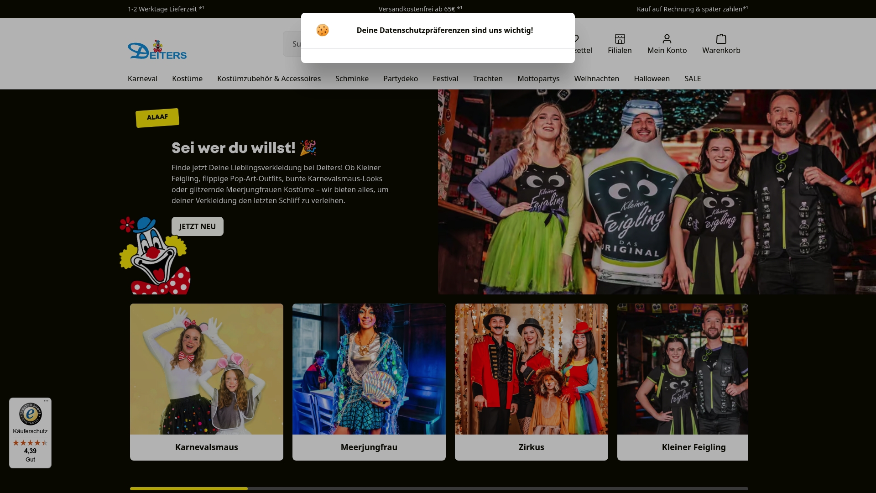Screen dimensions: 876x493
Task: Open the Schminke menu
Action: click(352, 79)
